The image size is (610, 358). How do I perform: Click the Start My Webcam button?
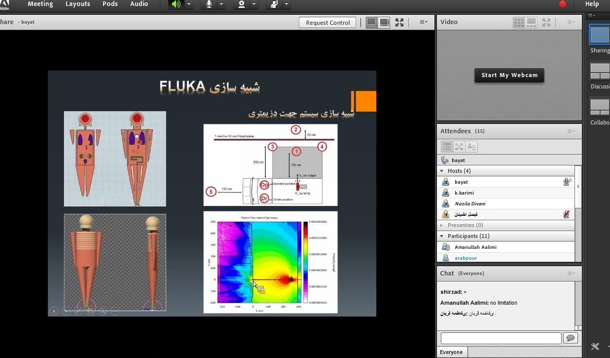tap(509, 75)
